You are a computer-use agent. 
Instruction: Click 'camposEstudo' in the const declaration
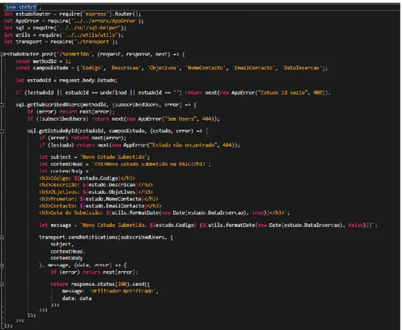51,68
